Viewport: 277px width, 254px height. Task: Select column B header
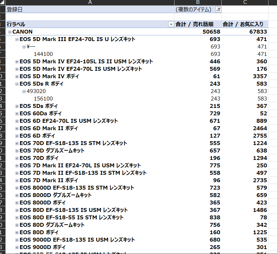tap(198, 2)
